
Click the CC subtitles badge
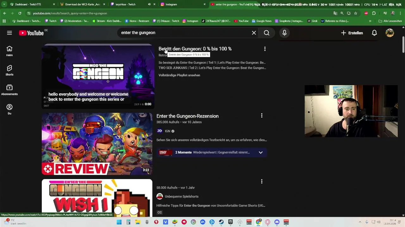159,212
